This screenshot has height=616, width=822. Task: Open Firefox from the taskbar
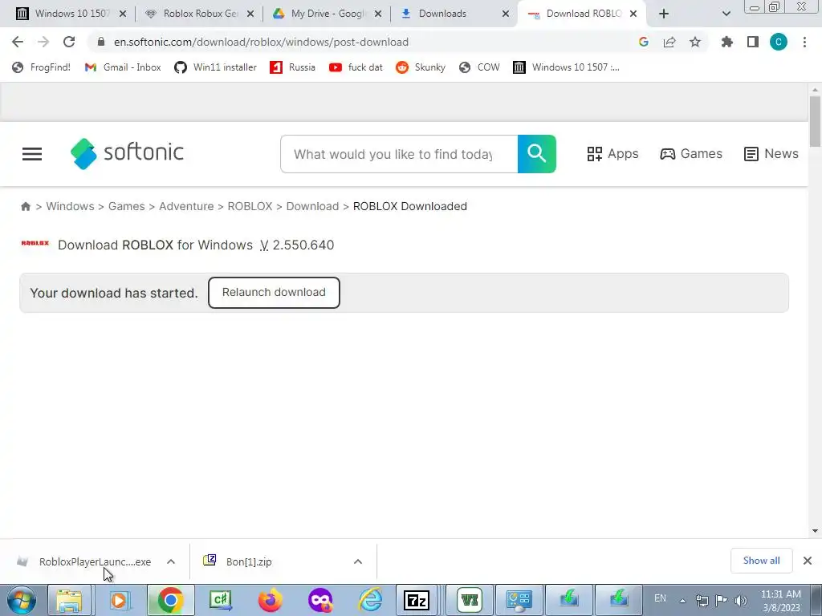click(x=270, y=600)
